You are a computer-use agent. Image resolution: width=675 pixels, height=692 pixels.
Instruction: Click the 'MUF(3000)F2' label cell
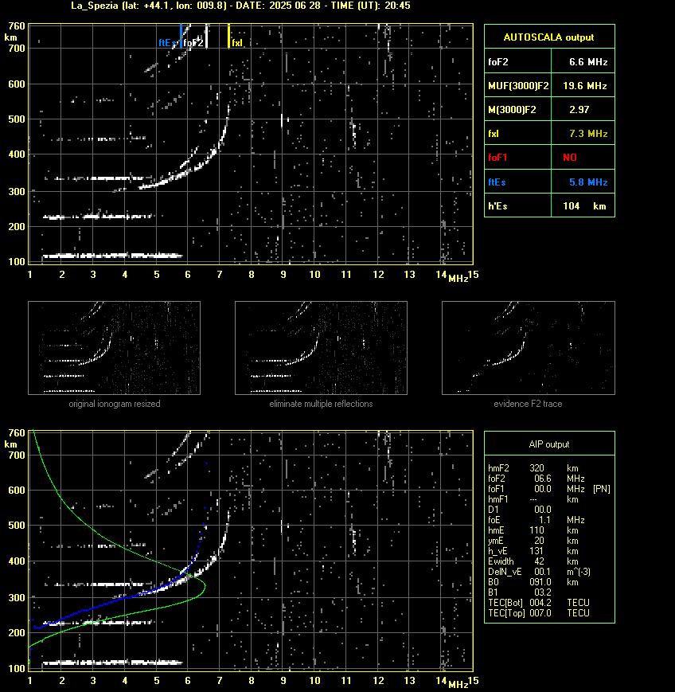[x=518, y=86]
